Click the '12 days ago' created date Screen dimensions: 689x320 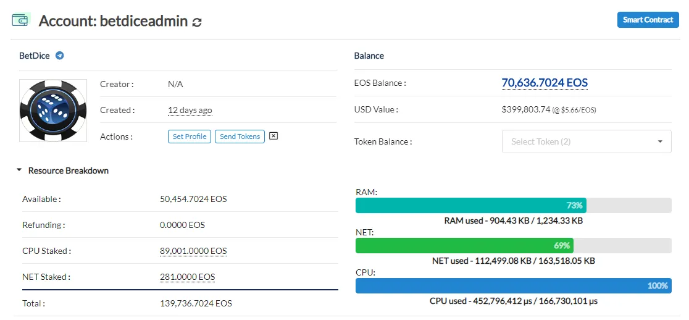(190, 111)
